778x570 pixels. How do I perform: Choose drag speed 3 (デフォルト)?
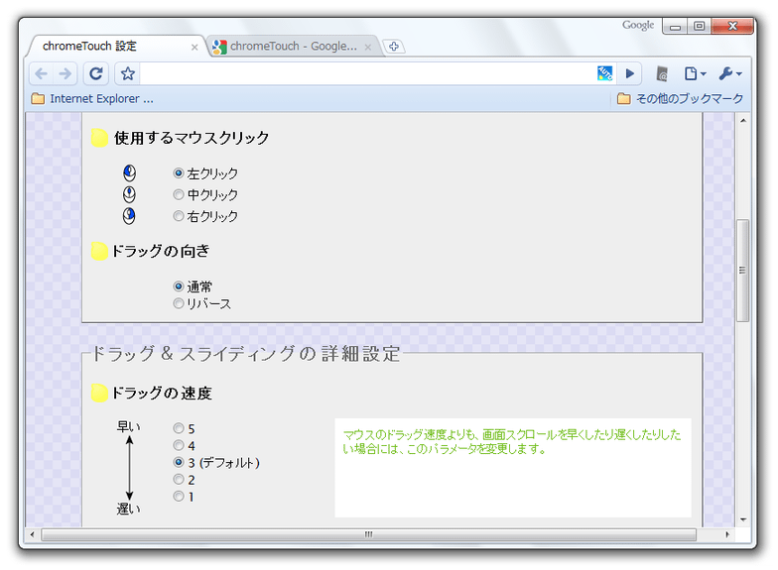tap(179, 462)
